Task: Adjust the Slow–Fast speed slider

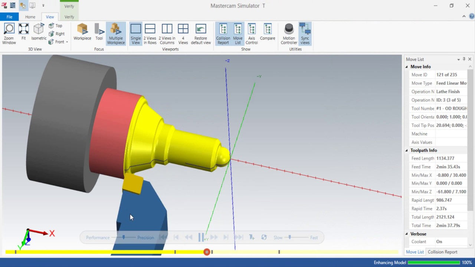Action: coord(290,237)
